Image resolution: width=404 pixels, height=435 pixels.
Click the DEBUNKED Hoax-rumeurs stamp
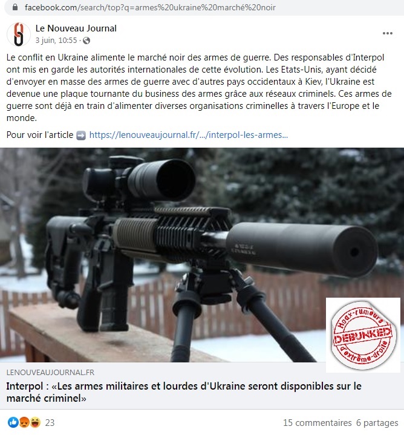(363, 335)
